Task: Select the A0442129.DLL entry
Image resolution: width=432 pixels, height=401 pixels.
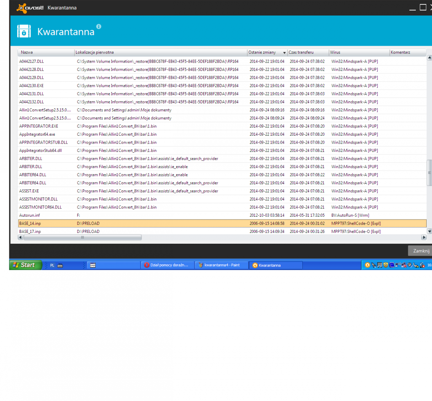Action: pyautogui.click(x=222, y=78)
